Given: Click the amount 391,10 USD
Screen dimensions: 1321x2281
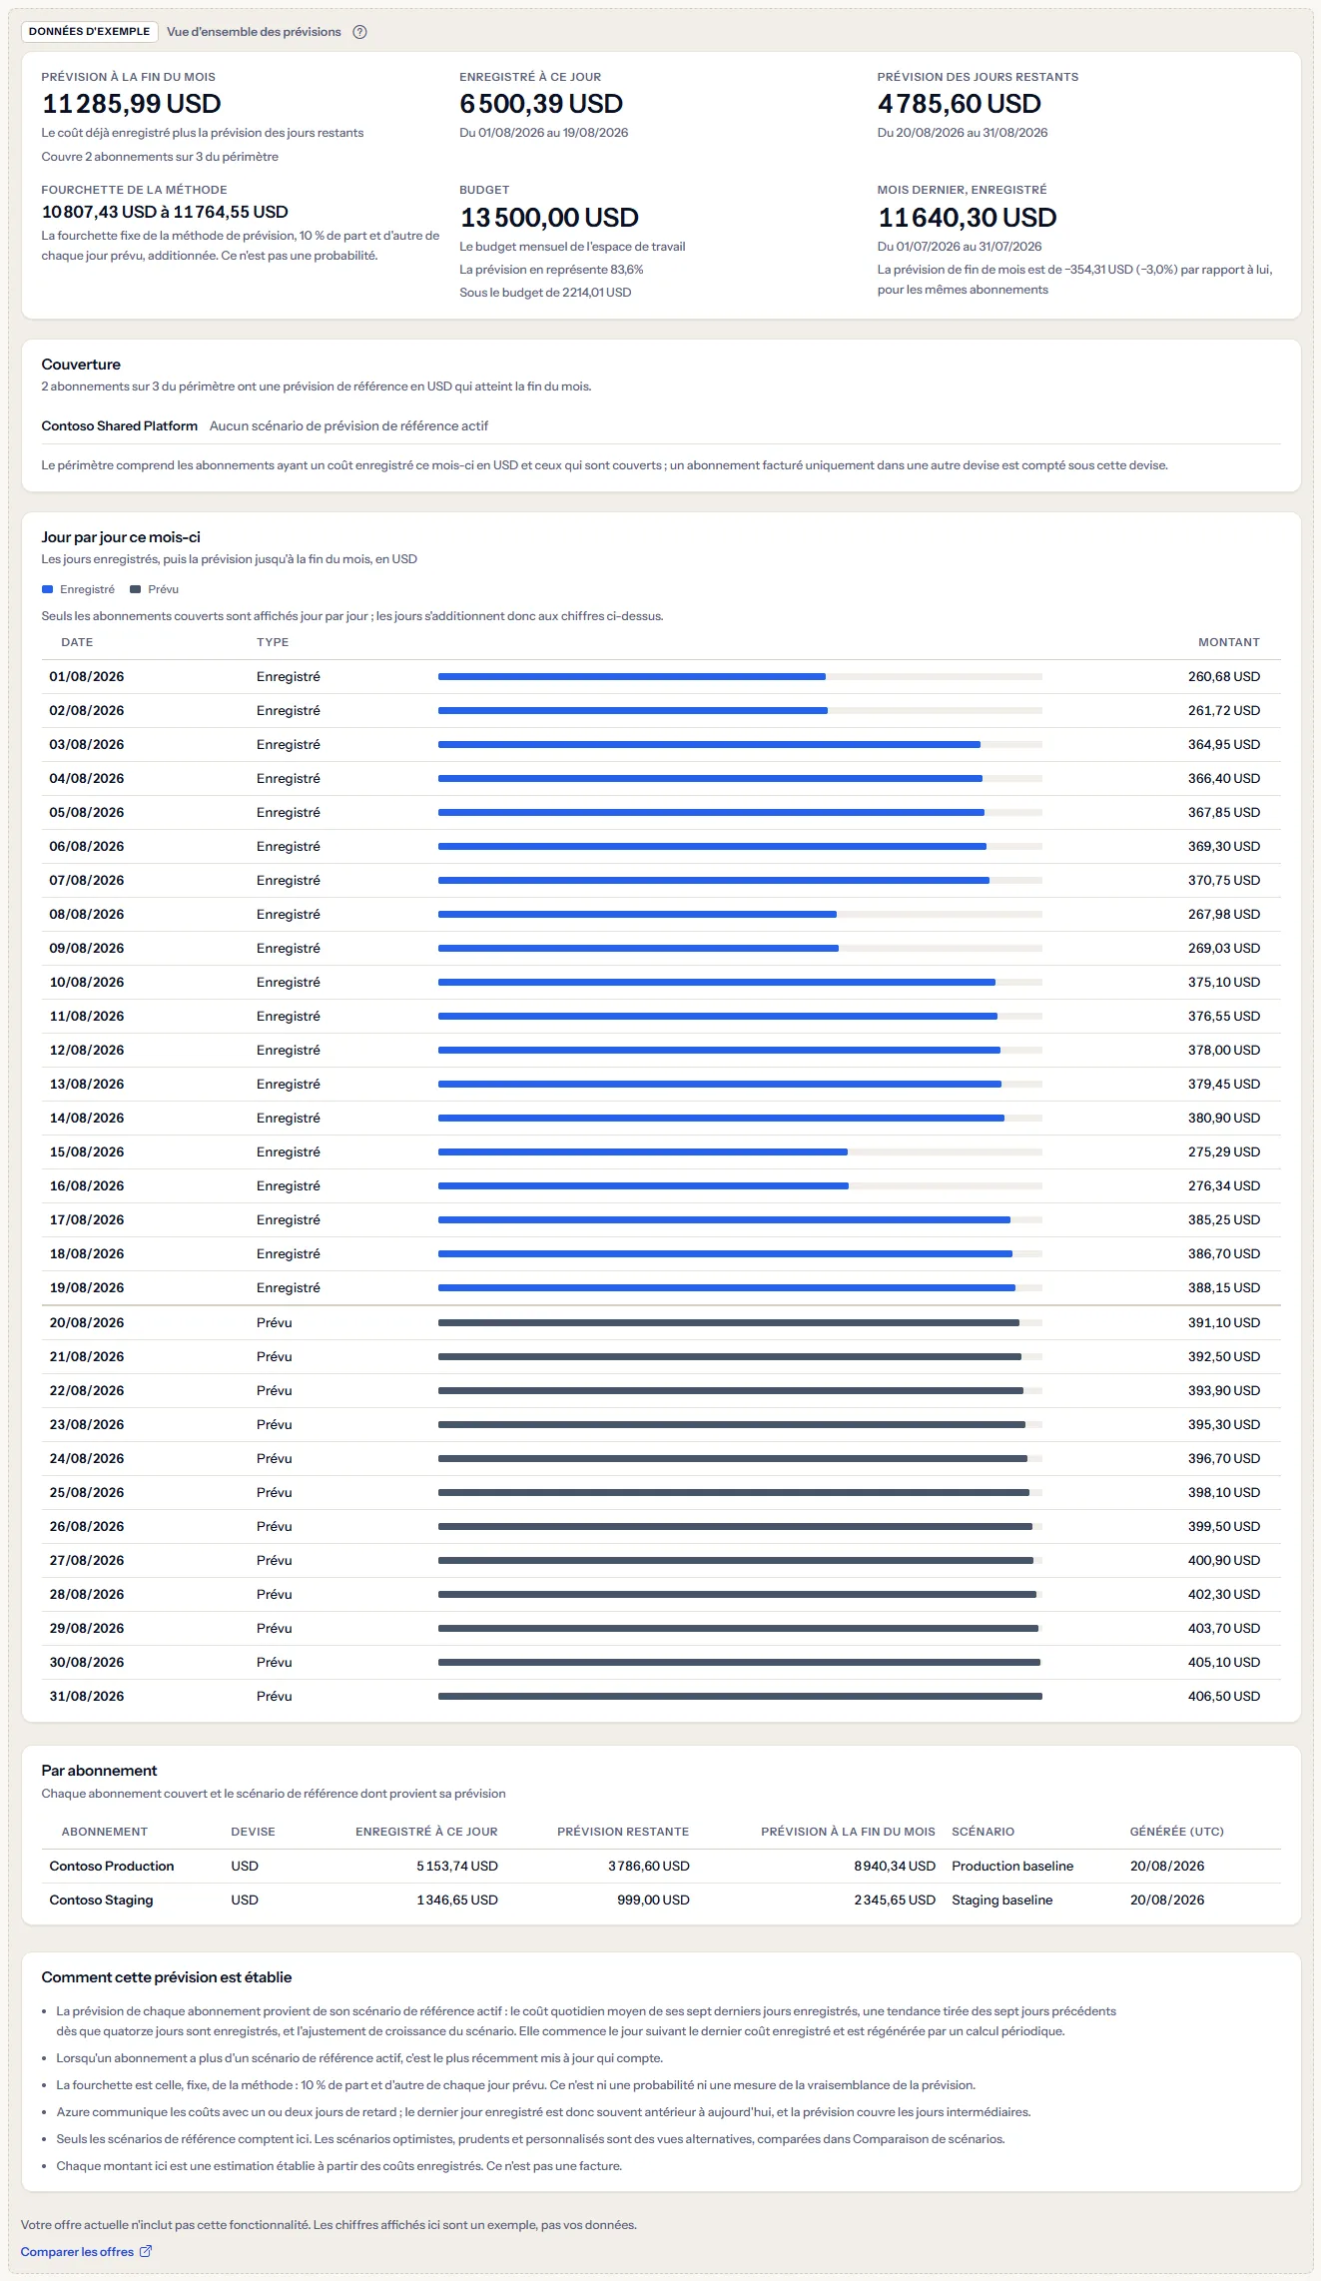Looking at the screenshot, I should coord(1224,1322).
